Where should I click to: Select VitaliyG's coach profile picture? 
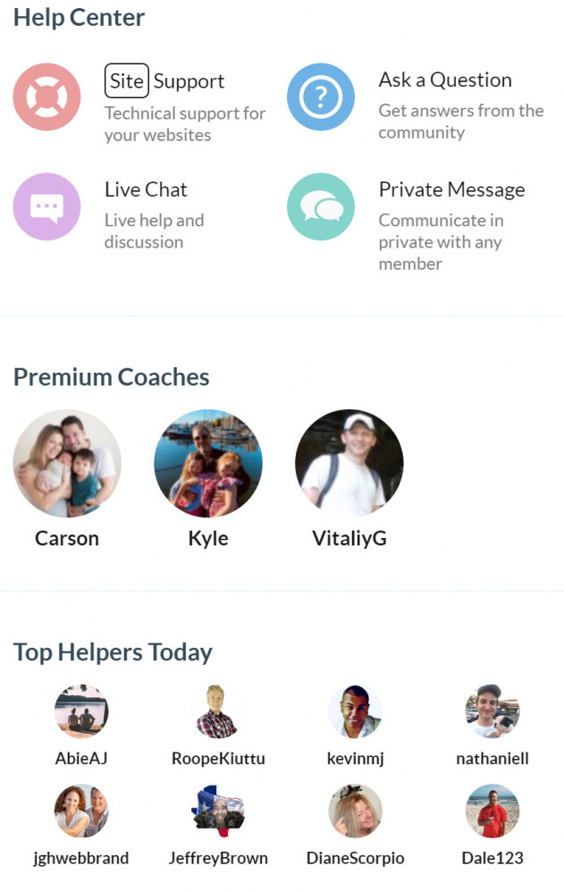click(349, 463)
